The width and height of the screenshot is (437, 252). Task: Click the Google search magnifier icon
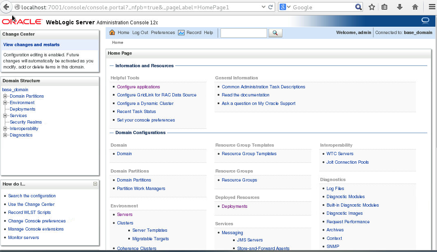point(359,7)
